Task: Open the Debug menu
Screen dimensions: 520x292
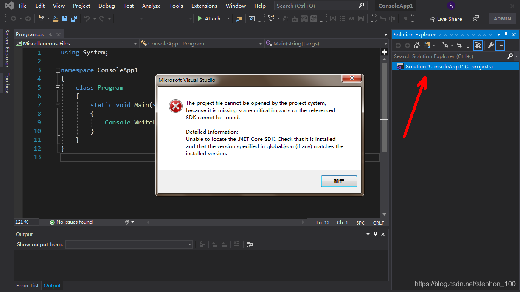Action: coord(107,6)
